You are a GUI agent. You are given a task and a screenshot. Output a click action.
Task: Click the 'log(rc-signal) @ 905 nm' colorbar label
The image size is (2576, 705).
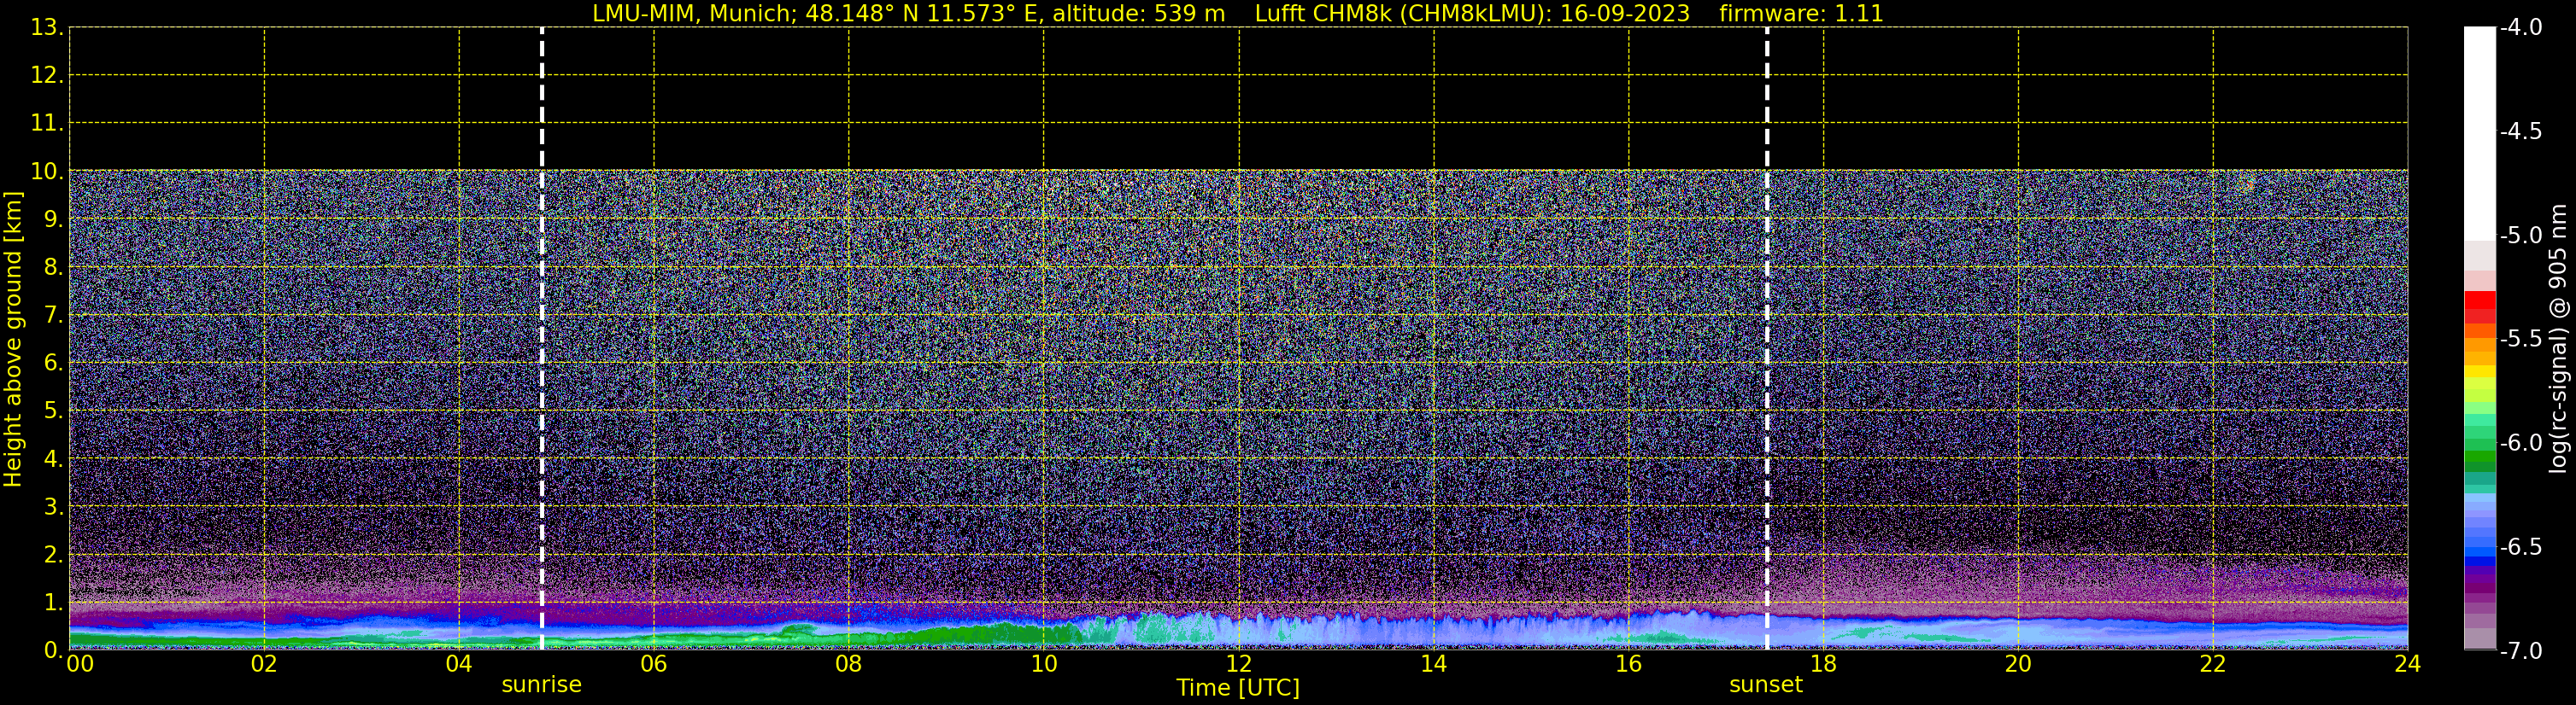[2558, 339]
